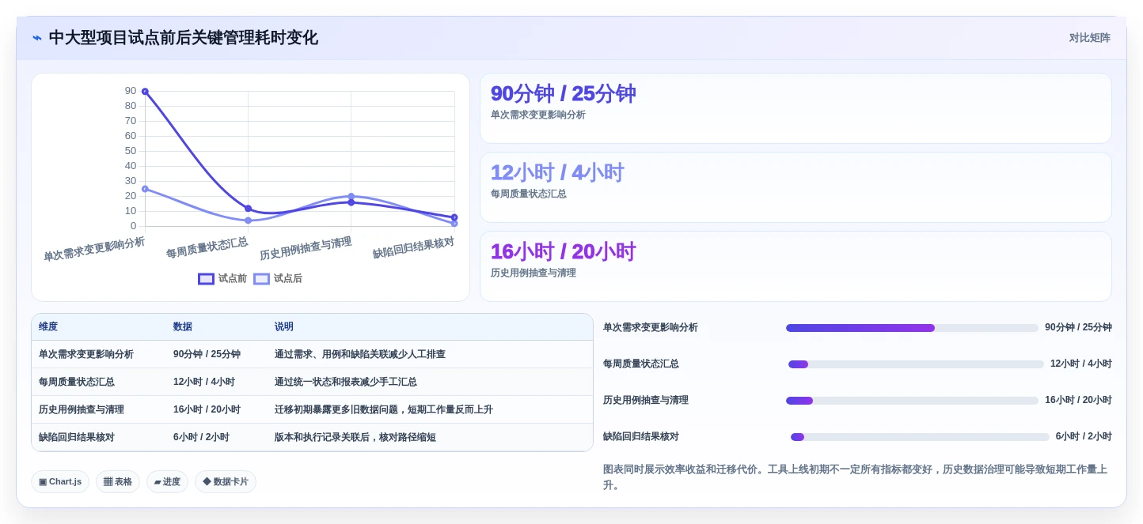Click the 数据 column header
Screen dimensions: 1143x524
click(x=183, y=326)
